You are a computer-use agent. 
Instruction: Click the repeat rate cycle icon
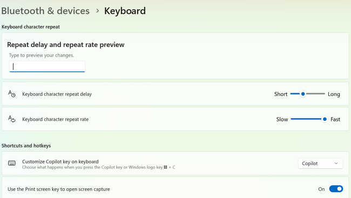coord(12,119)
